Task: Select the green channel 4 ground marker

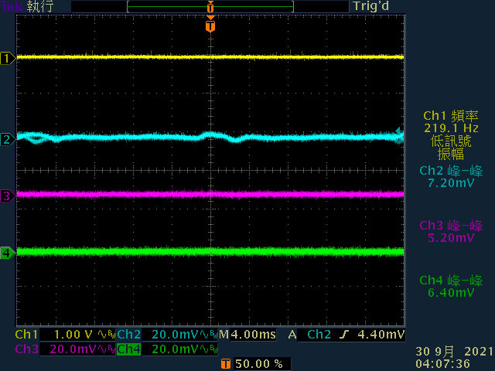Action: 7,253
